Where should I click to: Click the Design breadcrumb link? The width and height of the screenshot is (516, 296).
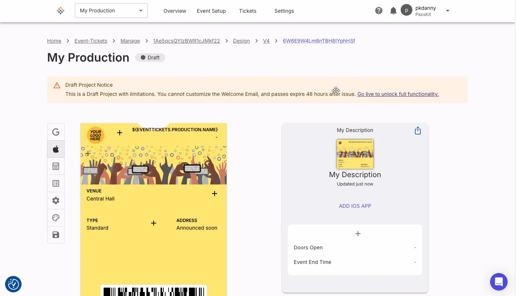click(242, 41)
